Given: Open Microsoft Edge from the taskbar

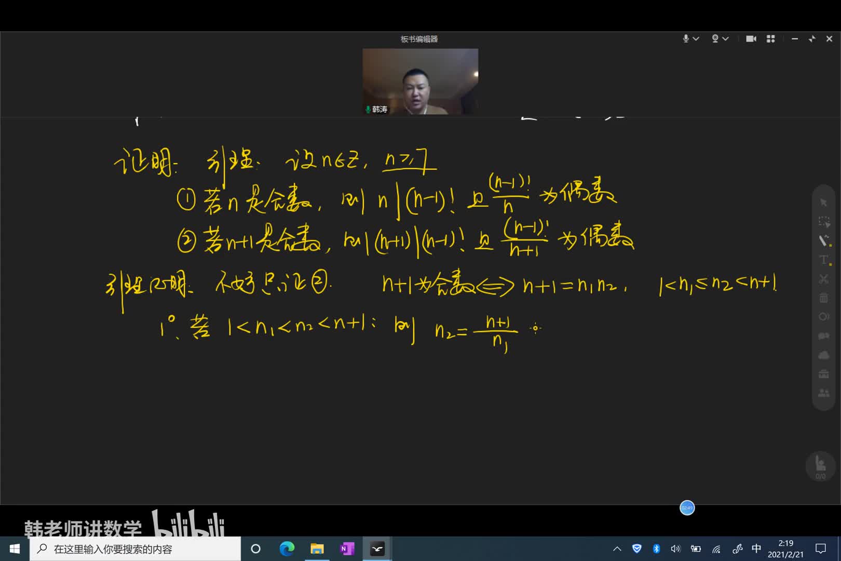Looking at the screenshot, I should click(x=287, y=549).
